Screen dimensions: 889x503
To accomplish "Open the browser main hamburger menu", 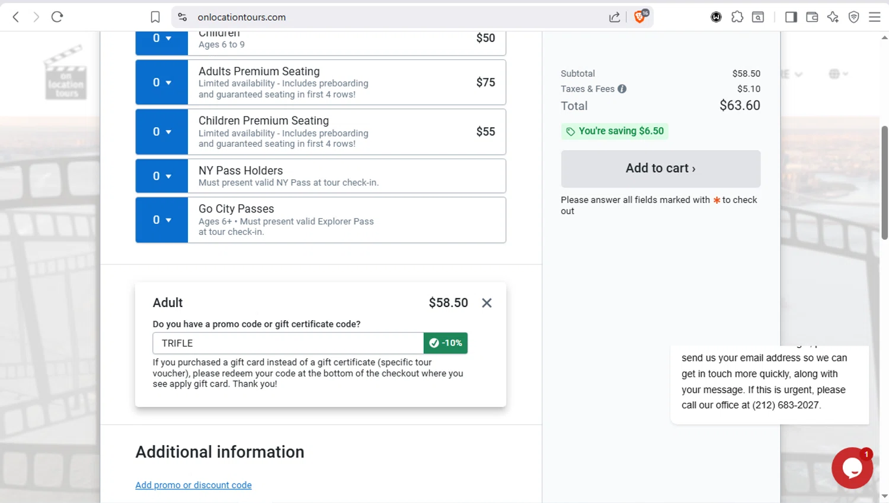I will click(874, 17).
